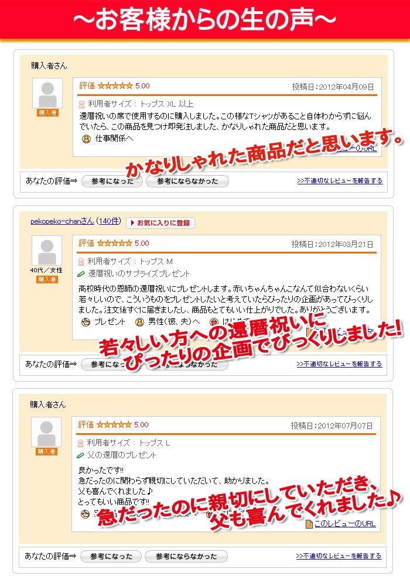This screenshot has height=576, width=410.
Task: Click face icon next to 男性(彼、夫)へ
Action: click(140, 322)
